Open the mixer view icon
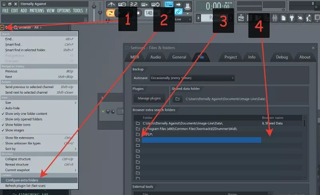The height and width of the screenshot is (195, 320). [275, 18]
